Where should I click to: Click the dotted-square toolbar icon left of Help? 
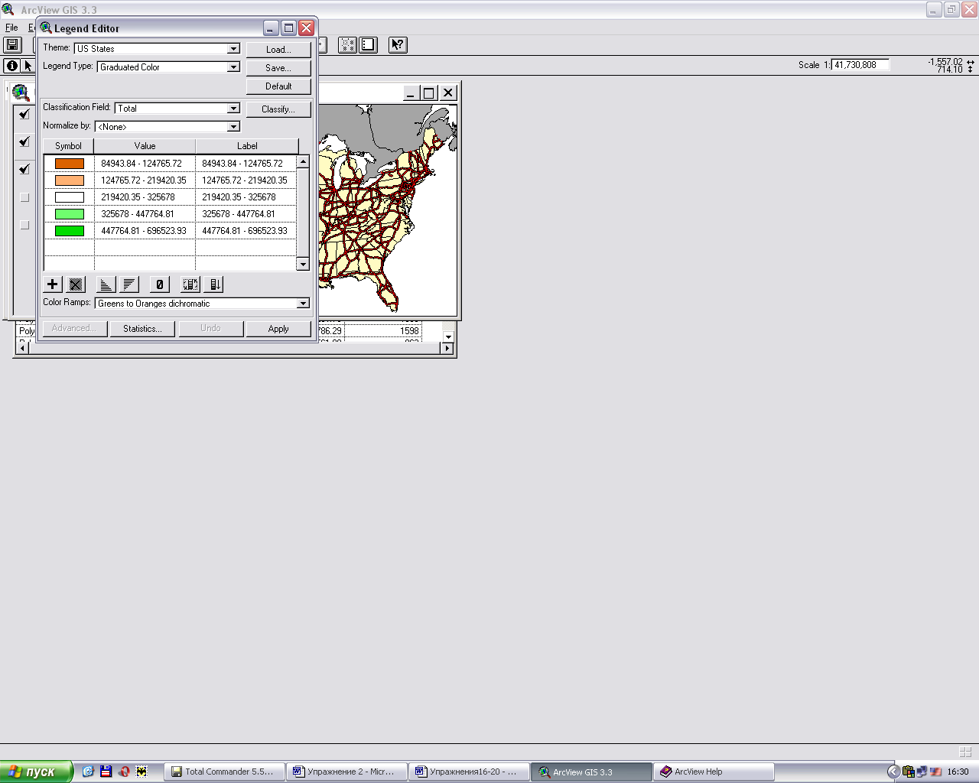[x=347, y=45]
